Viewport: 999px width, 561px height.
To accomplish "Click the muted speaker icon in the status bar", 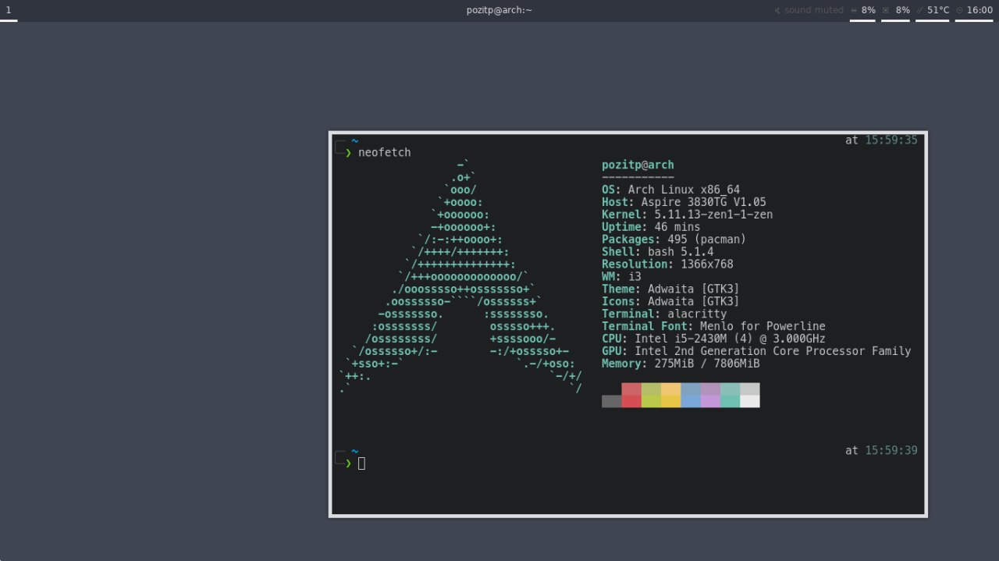I will tap(777, 10).
